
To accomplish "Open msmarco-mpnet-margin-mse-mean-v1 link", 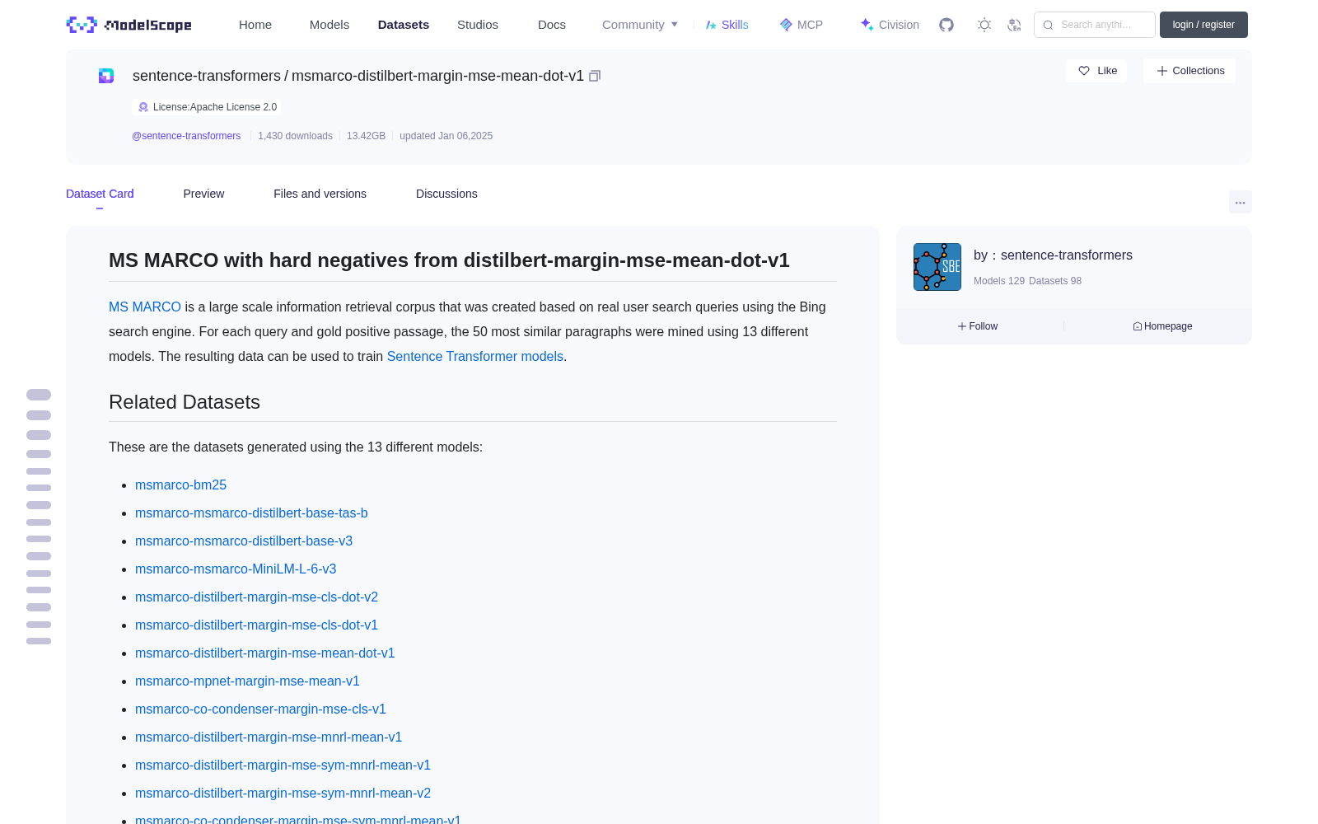I will coord(247,681).
